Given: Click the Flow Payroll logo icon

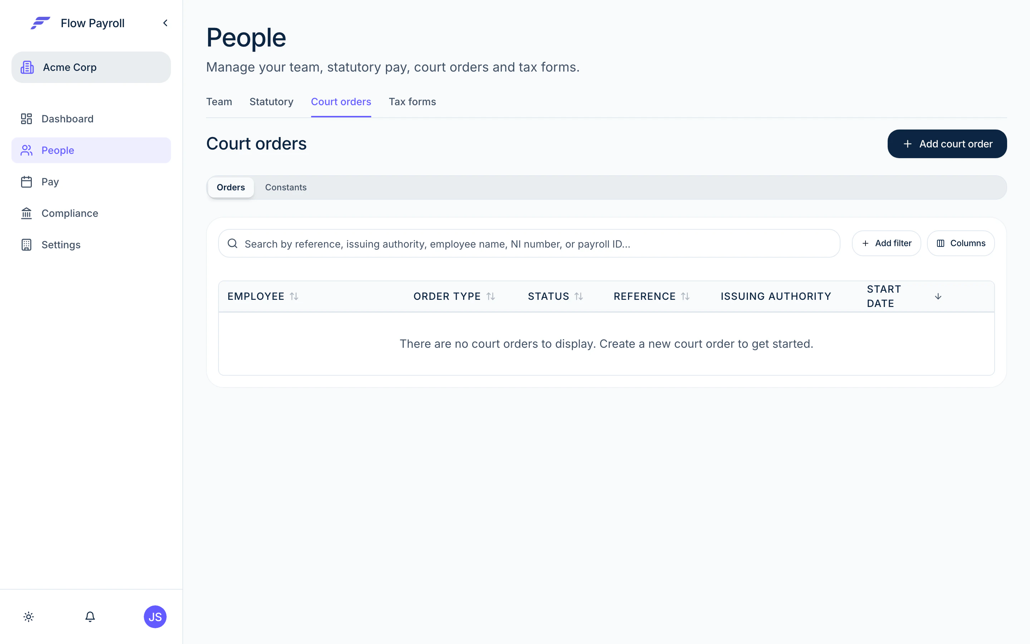Looking at the screenshot, I should 40,23.
